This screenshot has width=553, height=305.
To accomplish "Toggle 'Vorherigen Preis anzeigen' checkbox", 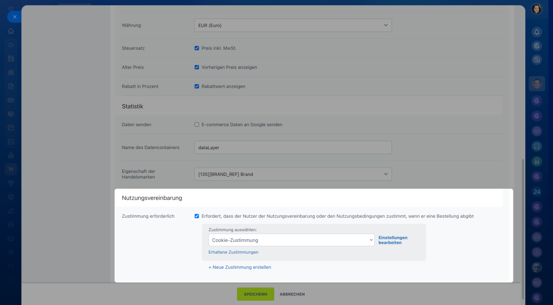I will [197, 67].
